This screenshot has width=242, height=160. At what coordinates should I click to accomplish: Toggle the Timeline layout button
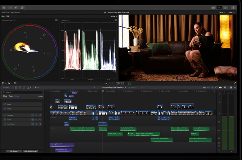pyautogui.click(x=219, y=8)
